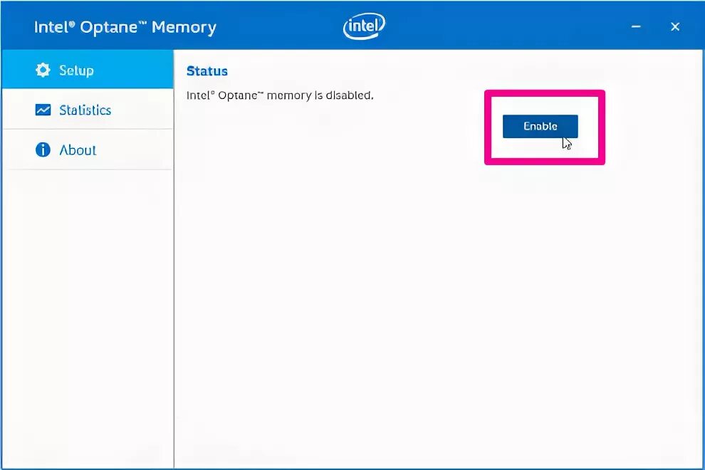
Task: Switch to the Statistics tab
Action: tap(85, 110)
